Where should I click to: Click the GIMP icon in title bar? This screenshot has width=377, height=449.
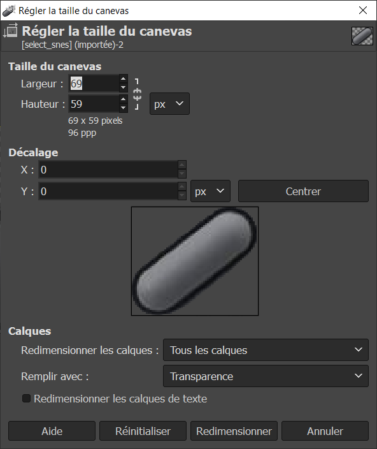[8, 11]
